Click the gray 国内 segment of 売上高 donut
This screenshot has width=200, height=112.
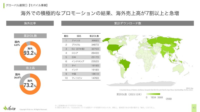pyautogui.click(x=23, y=78)
